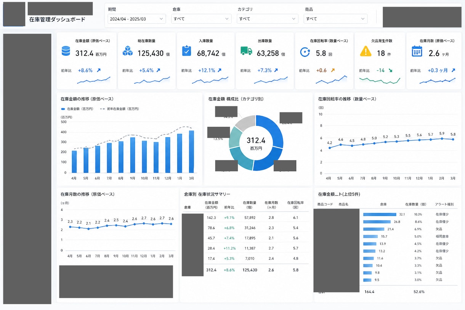Click the 4.2 point in 在庫回転率の推移 chart
Image resolution: width=465 pixels, height=310 pixels.
coord(329,148)
